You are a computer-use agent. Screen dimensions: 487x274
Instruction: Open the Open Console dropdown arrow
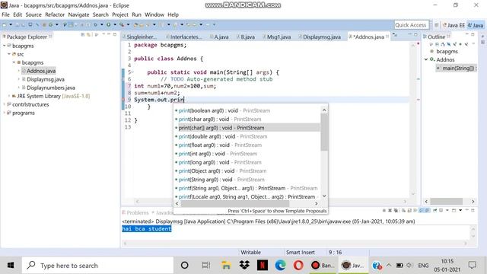(460, 211)
